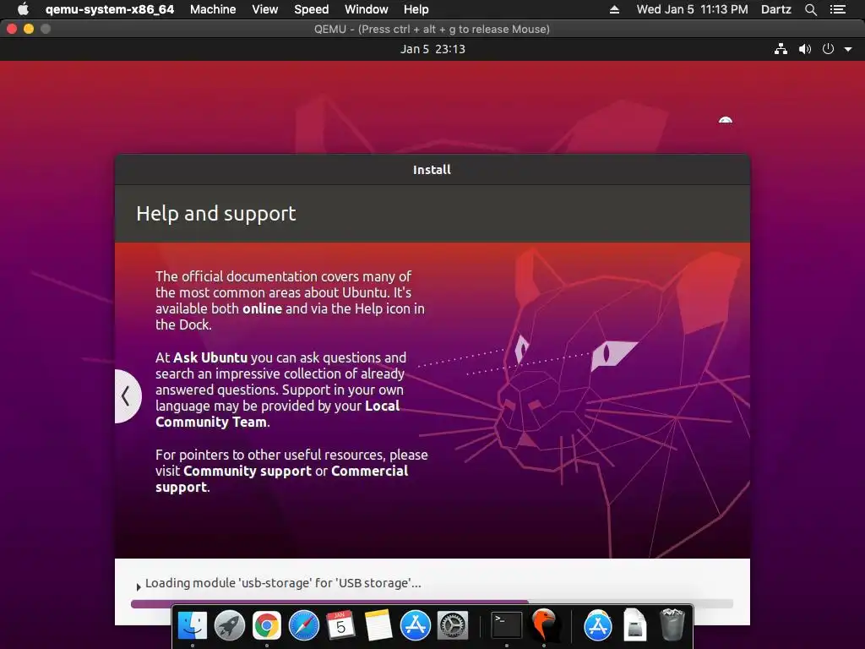The width and height of the screenshot is (865, 649).
Task: Click the QEMU bird icon in Dock
Action: click(544, 626)
